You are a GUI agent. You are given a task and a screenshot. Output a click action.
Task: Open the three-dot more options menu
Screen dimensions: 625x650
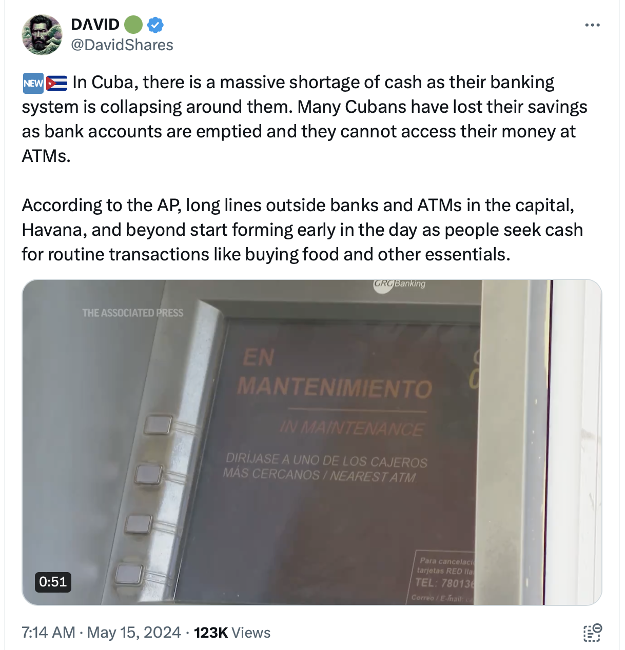pos(592,25)
